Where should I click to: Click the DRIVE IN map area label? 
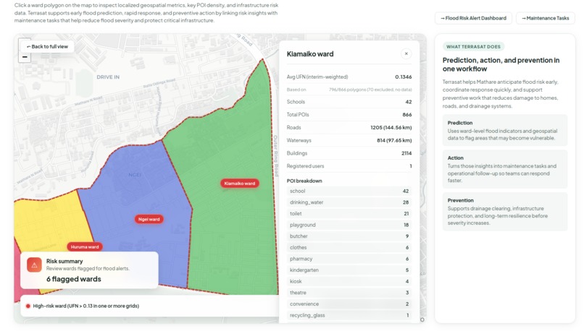click(108, 77)
